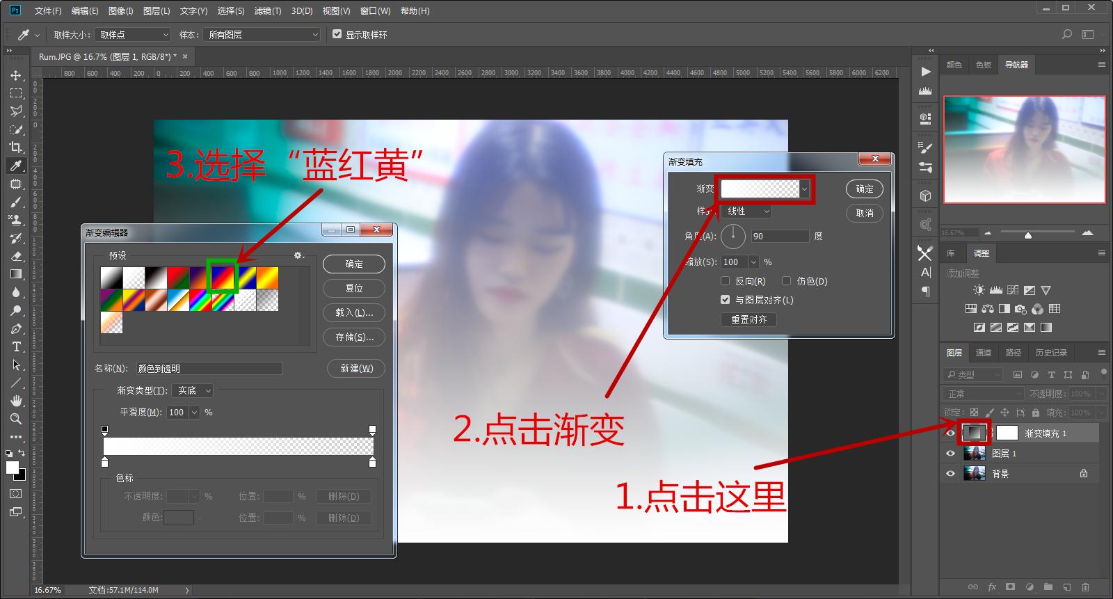This screenshot has height=599, width=1113.
Task: Click the navigator zoom slider handle
Action: tap(1028, 235)
